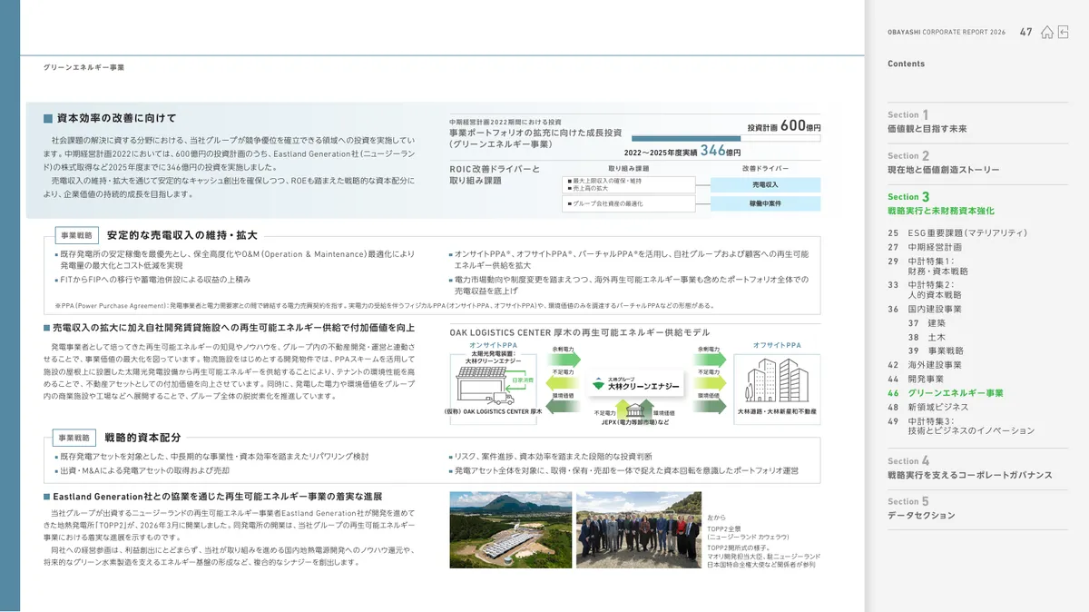
Task: Click the 大林クリーンエナジー logo box
Action: 635,384
